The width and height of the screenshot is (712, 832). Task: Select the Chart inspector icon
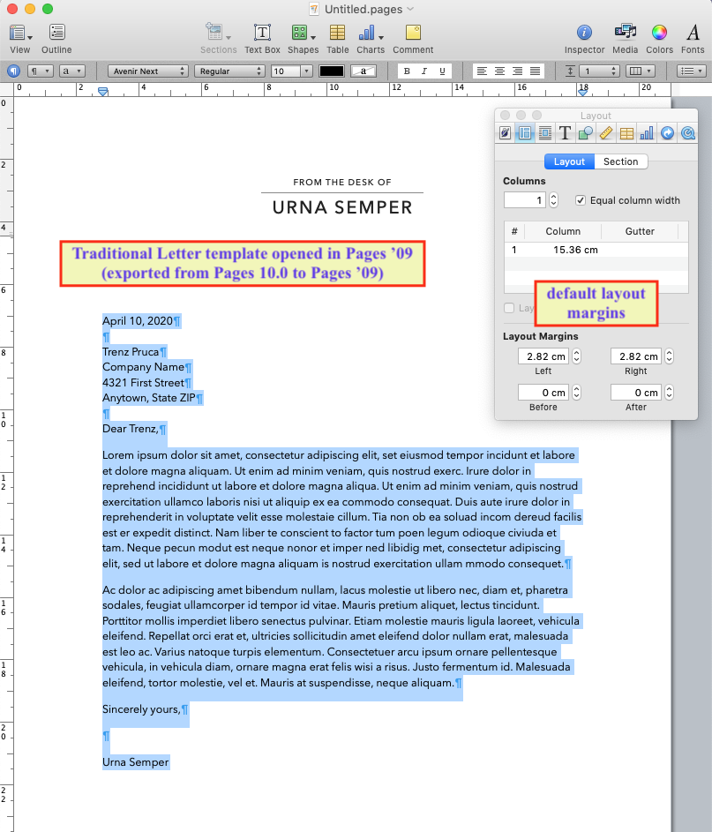[x=647, y=133]
